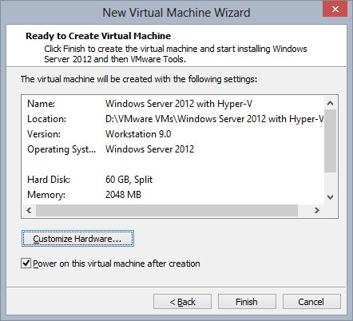Click the 'Version:' label in settings list

click(x=44, y=134)
